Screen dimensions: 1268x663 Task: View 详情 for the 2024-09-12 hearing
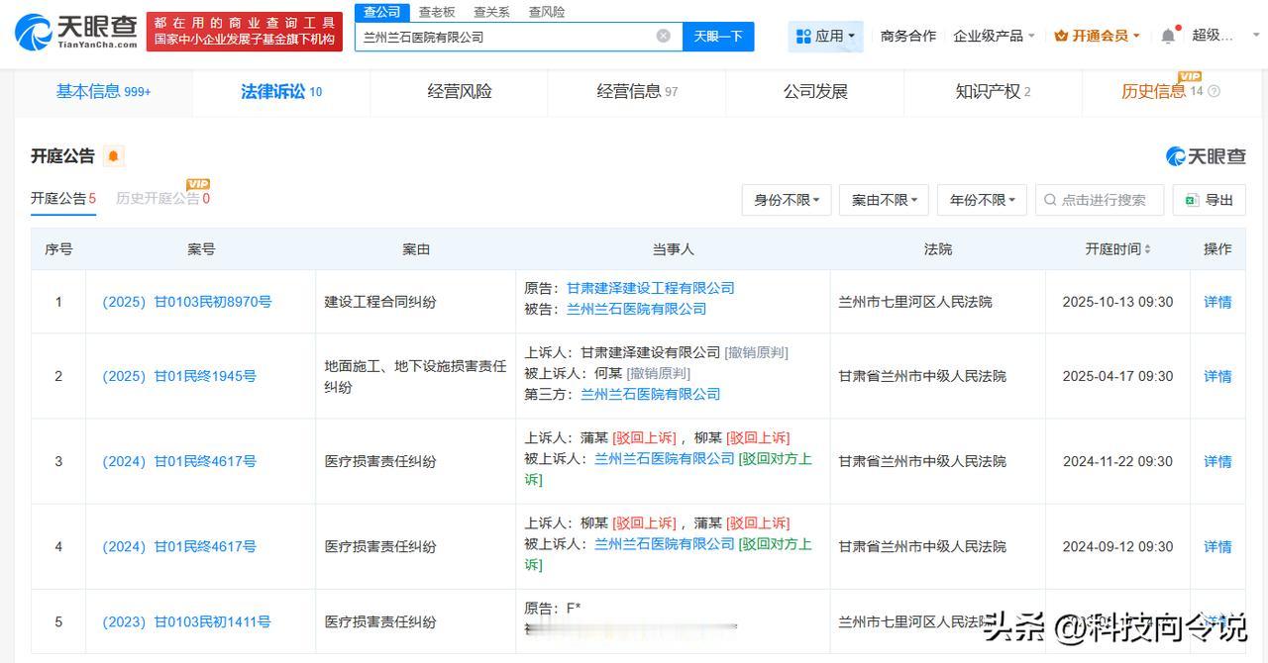pos(1217,546)
